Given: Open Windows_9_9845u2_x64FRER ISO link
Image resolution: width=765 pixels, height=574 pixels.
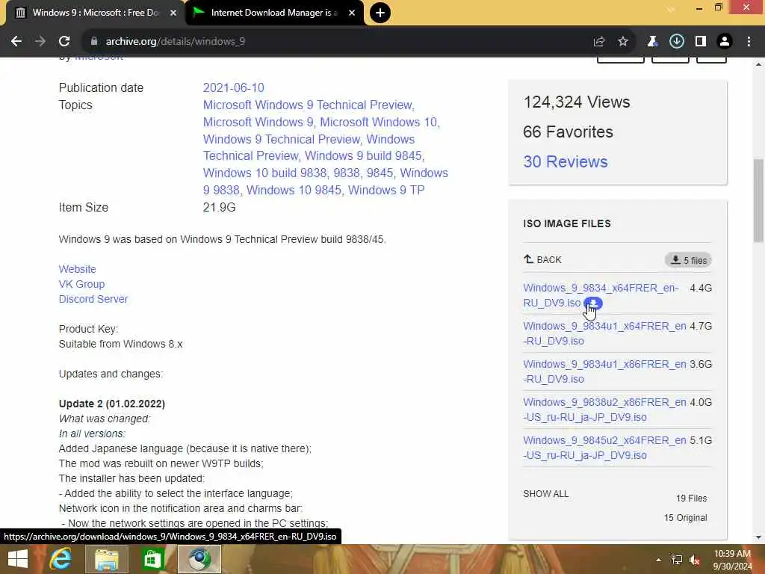Looking at the screenshot, I should point(604,448).
